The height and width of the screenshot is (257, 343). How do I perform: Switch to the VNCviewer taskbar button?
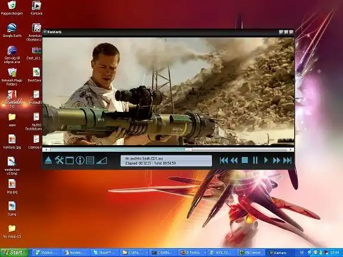(x=251, y=253)
